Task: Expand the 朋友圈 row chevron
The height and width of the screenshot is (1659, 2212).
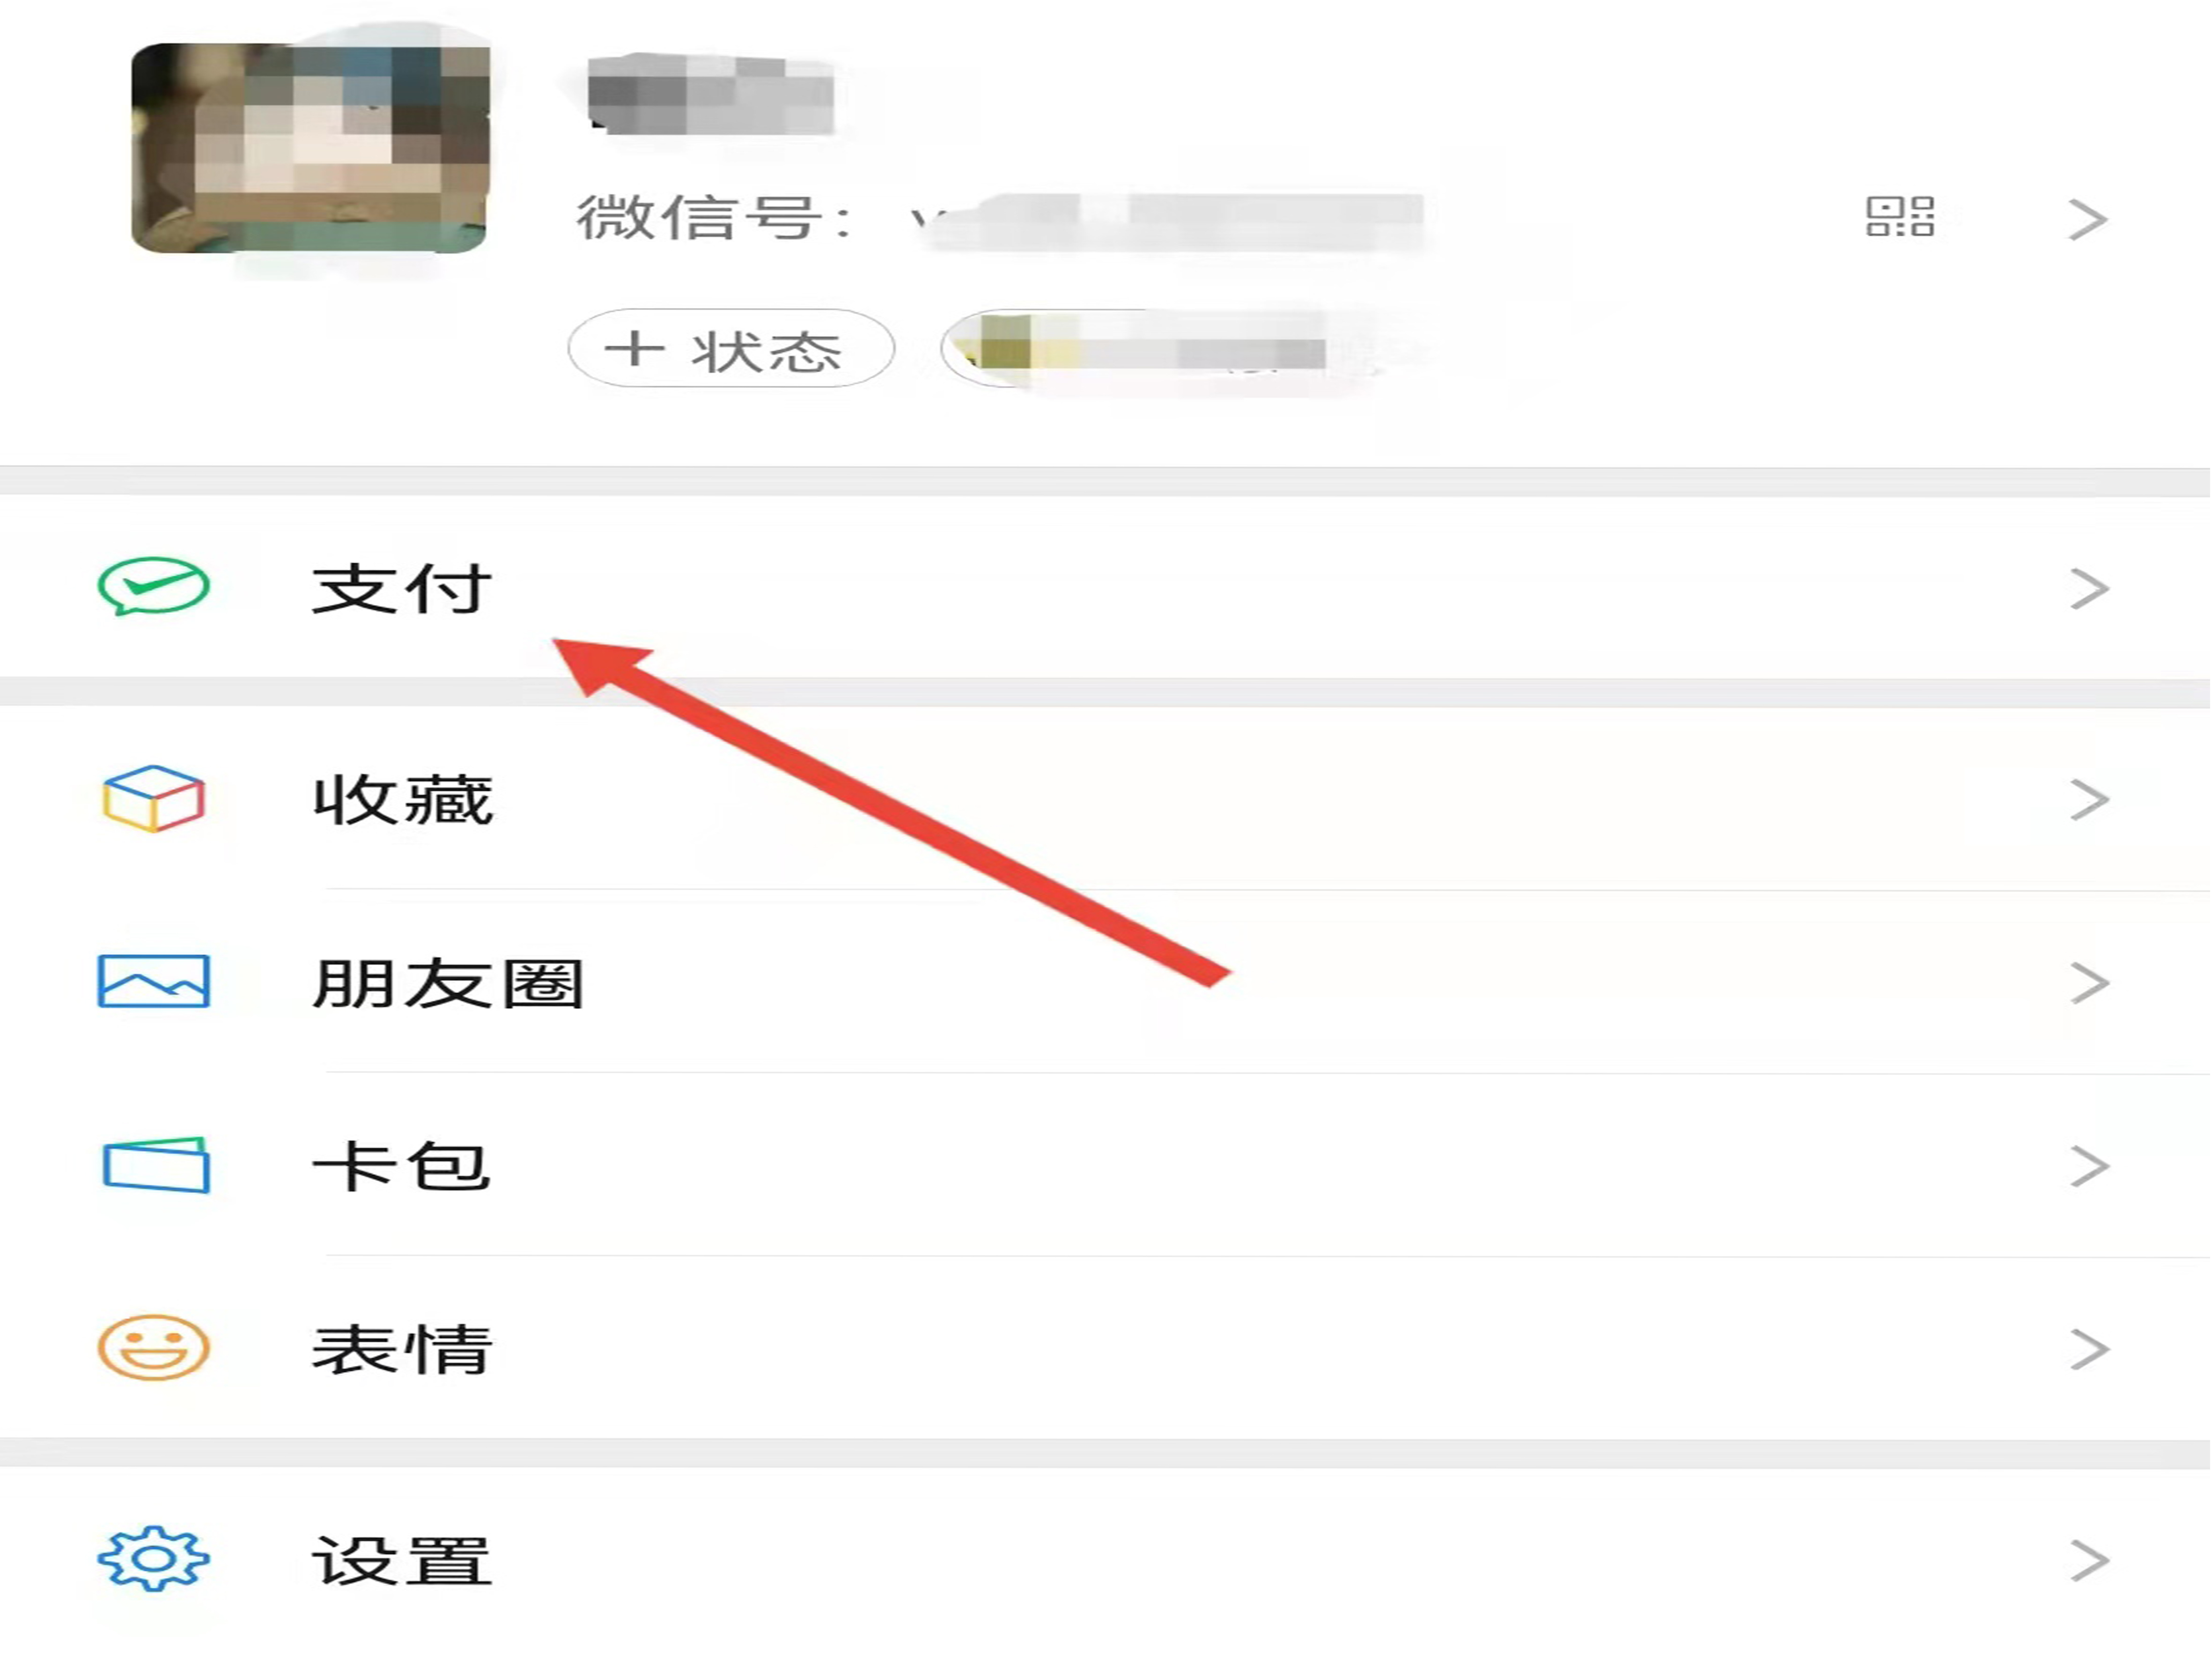Action: [2088, 982]
